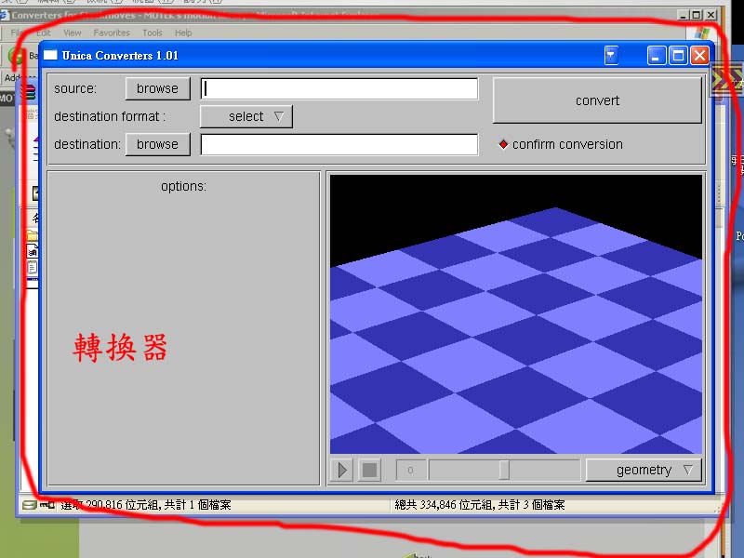The image size is (744, 558).
Task: Open the Edit menu in Internet Explorer
Action: click(x=43, y=33)
